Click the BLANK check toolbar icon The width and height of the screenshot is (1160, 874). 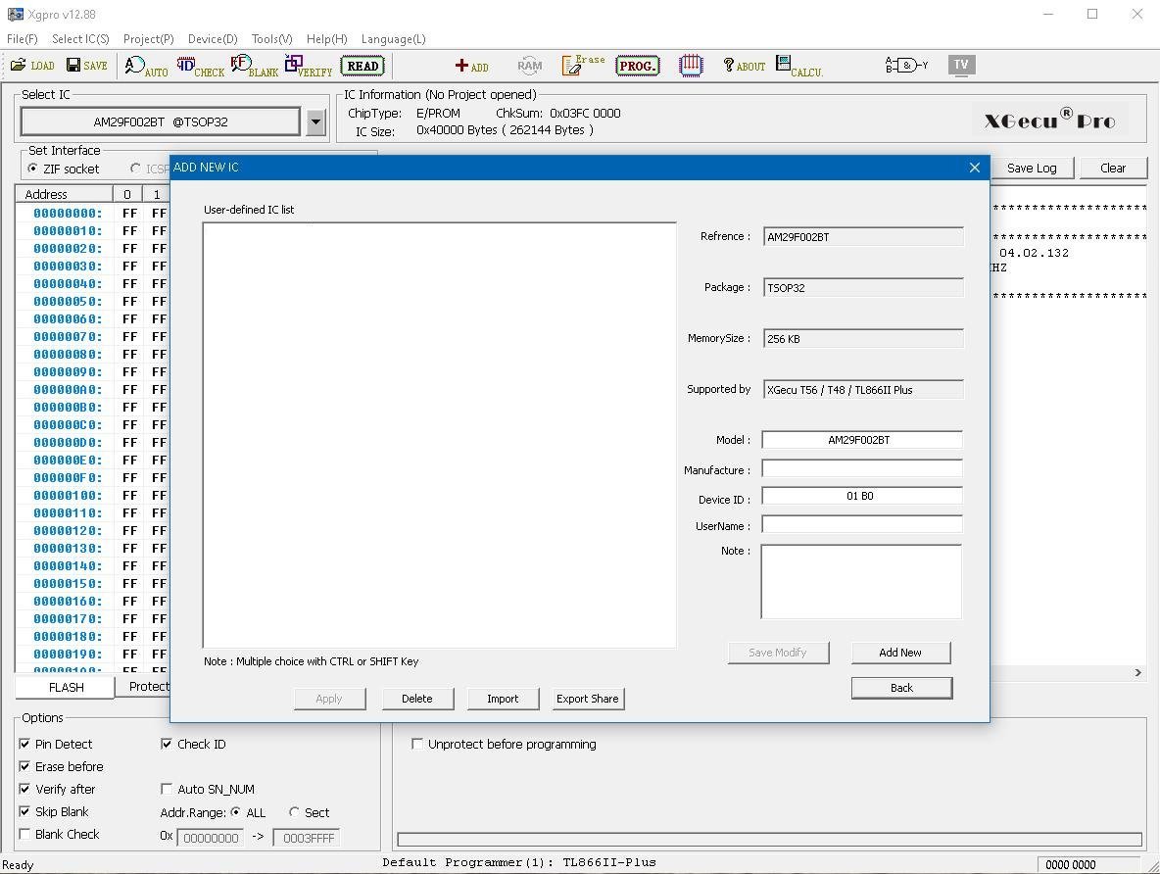255,67
